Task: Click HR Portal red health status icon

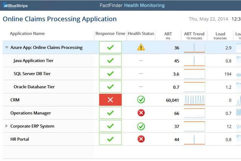Action: (141, 139)
